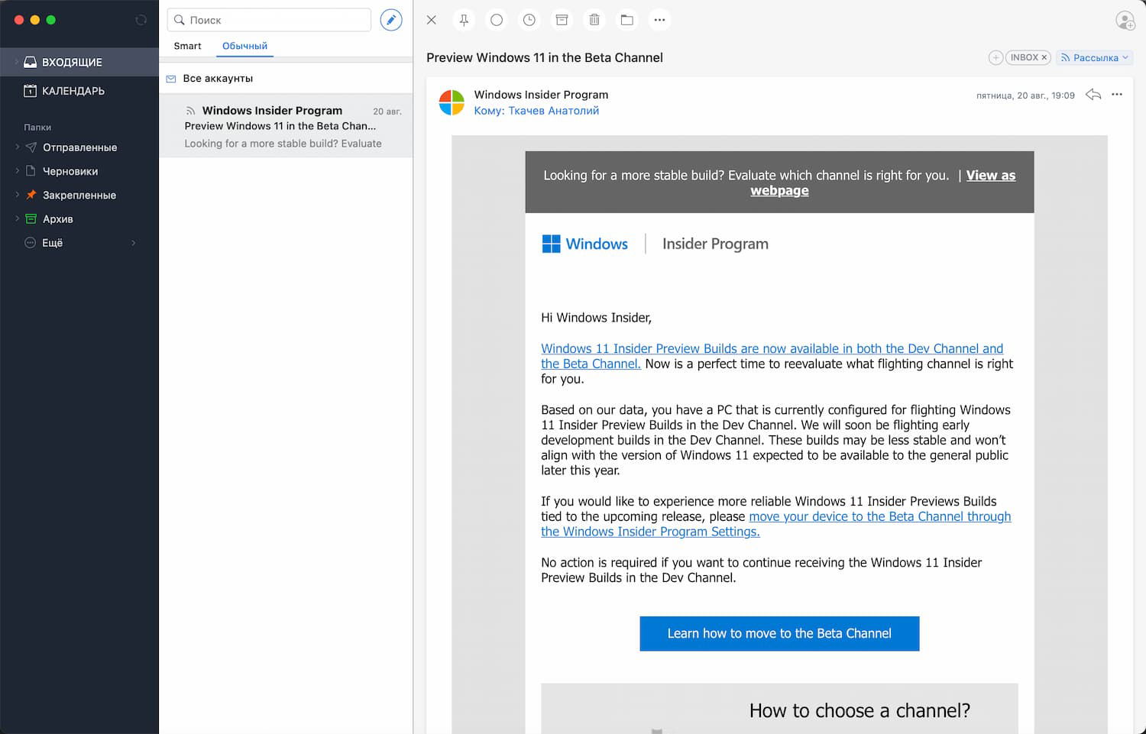
Task: Delete the email with the trash icon
Action: [594, 20]
